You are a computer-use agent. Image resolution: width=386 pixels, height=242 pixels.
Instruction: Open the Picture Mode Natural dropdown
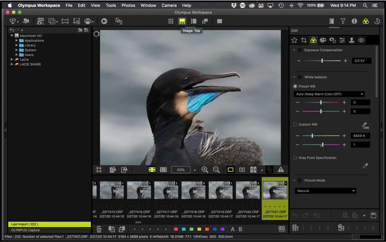325,191
